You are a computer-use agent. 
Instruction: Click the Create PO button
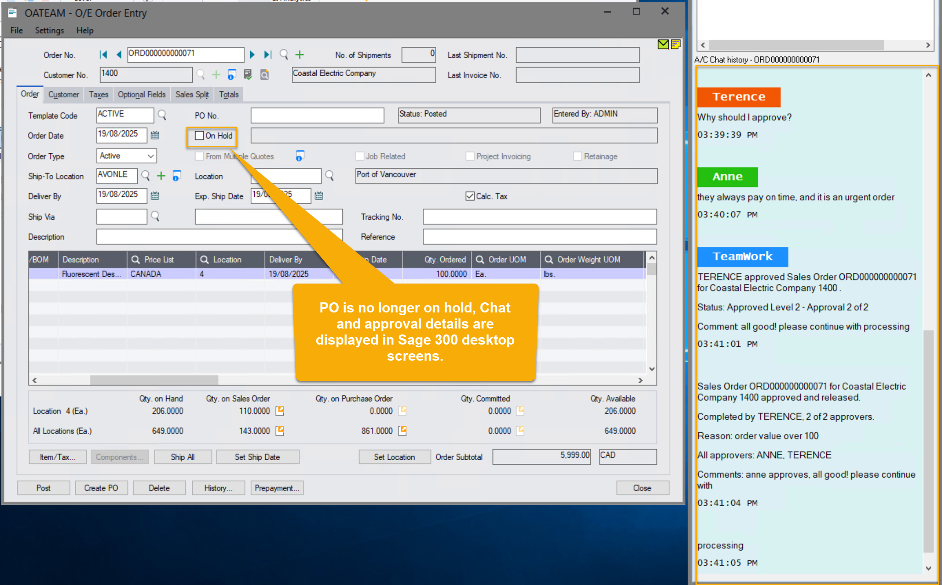(x=101, y=488)
